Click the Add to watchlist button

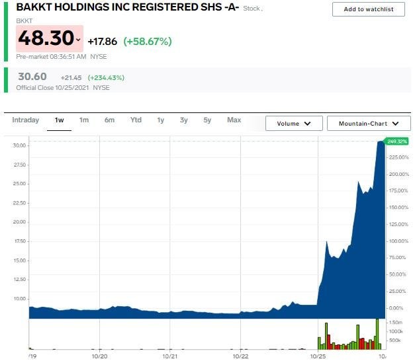pyautogui.click(x=368, y=9)
